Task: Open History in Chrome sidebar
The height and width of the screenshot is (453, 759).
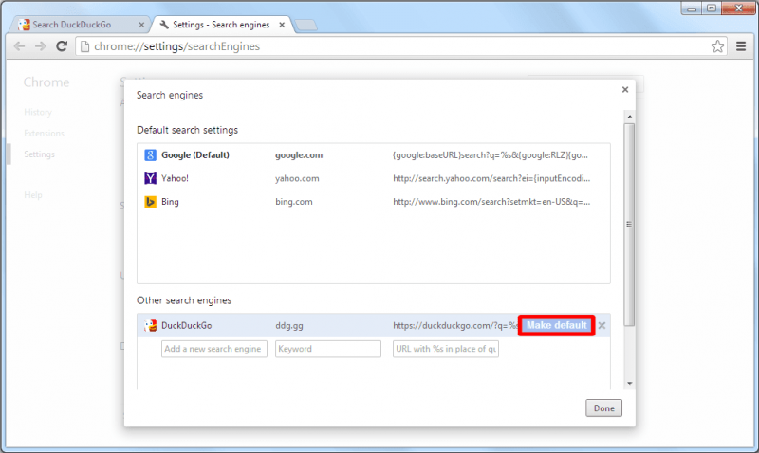Action: click(38, 112)
